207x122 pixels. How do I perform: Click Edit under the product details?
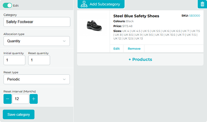pos(116,49)
